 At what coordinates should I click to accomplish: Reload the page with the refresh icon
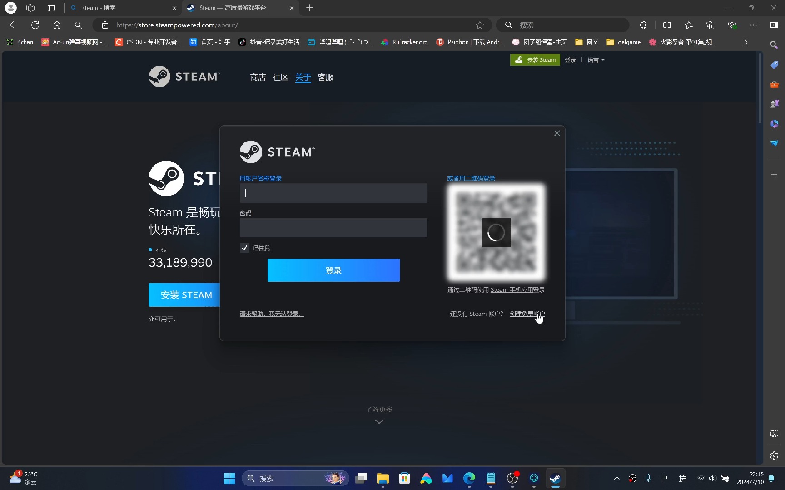tap(35, 25)
